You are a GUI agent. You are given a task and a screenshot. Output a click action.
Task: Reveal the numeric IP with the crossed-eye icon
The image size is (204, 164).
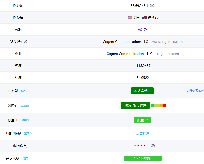coord(153,146)
